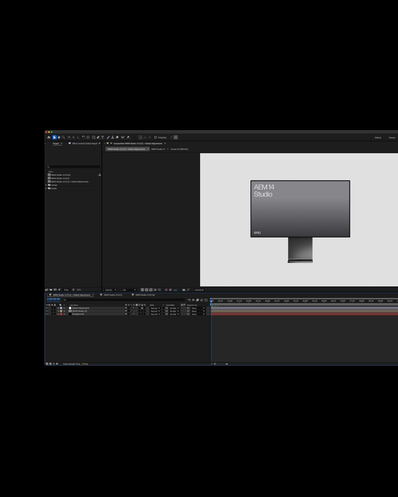Click the graph editor icon in timeline
The image size is (398, 497).
point(206,300)
